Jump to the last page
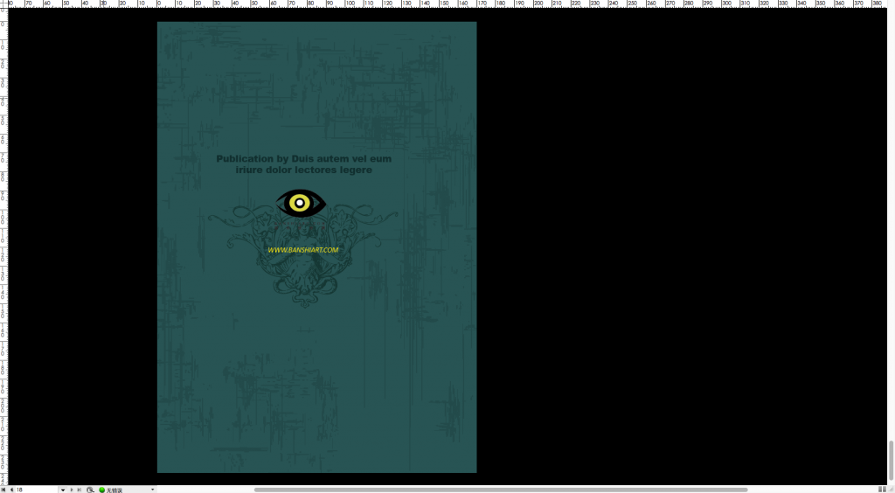The image size is (895, 493). [79, 490]
